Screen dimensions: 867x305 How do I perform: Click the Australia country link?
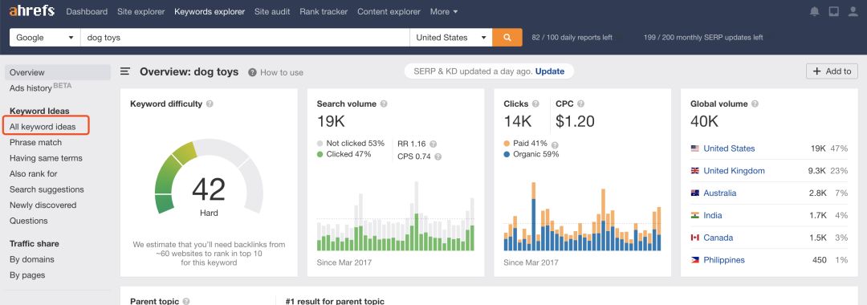pos(720,193)
